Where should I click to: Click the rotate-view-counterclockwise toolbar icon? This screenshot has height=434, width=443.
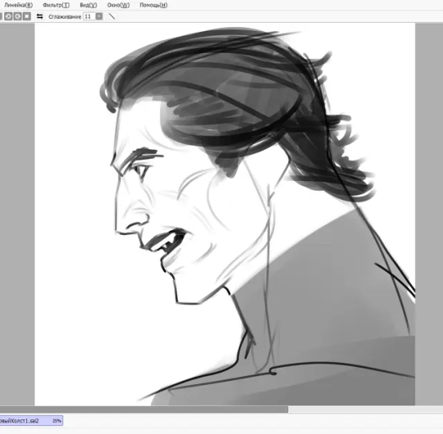tap(8, 16)
